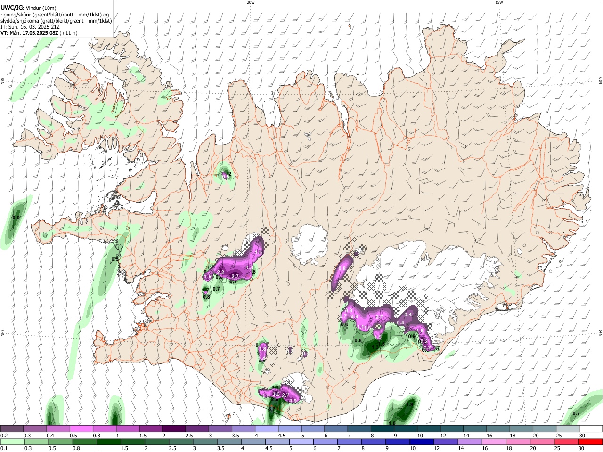603x452 pixels.
Task: Click the '15W' longitude label
Action: point(499,2)
